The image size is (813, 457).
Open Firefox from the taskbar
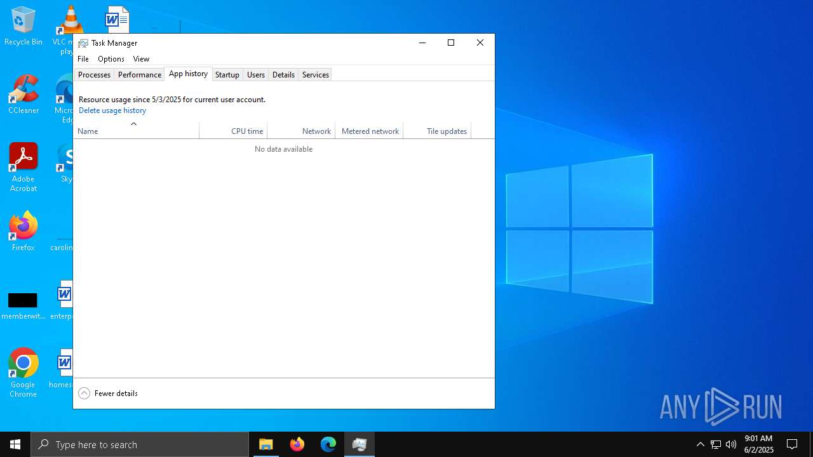[297, 444]
